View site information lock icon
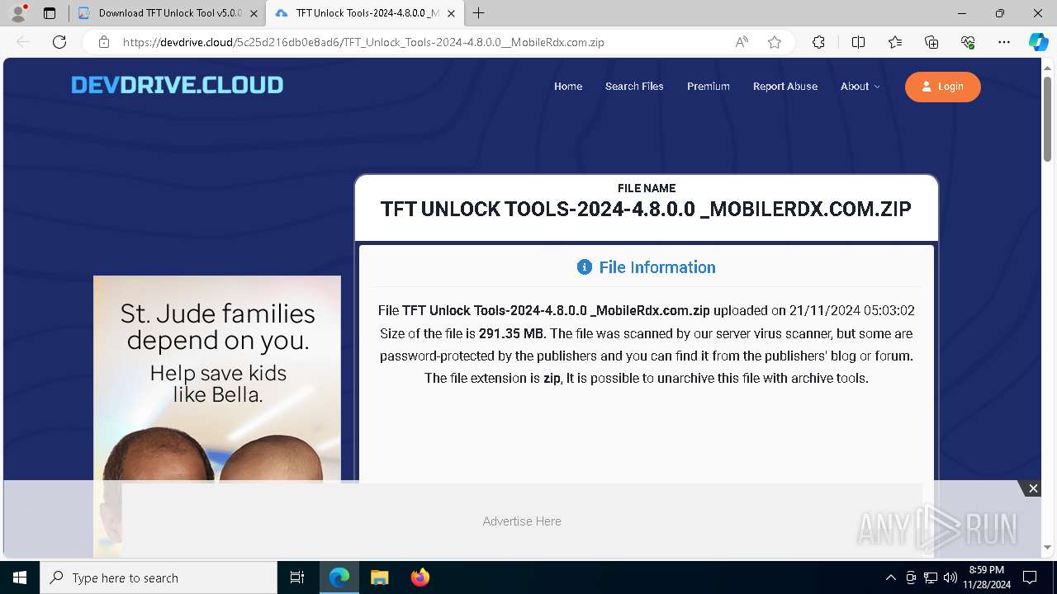 click(x=103, y=42)
